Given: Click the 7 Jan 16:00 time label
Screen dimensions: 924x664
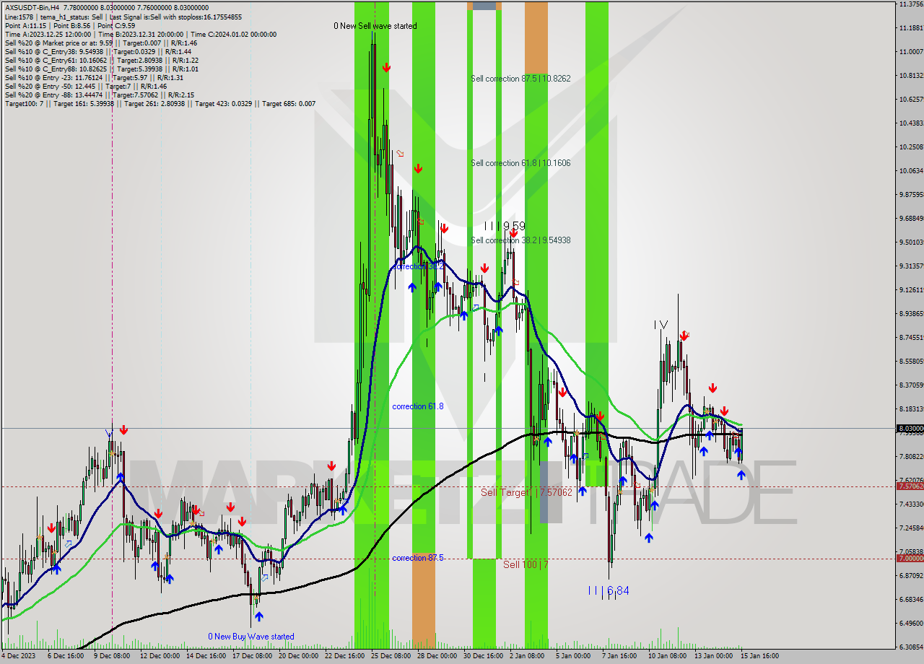Looking at the screenshot, I should click(619, 656).
